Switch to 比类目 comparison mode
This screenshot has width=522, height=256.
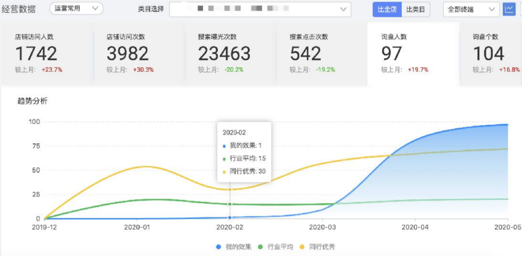coord(415,9)
